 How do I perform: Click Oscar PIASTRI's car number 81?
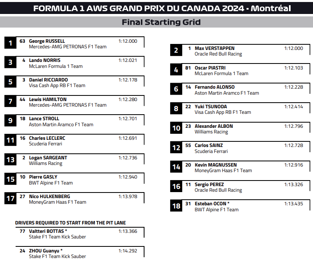(188, 68)
